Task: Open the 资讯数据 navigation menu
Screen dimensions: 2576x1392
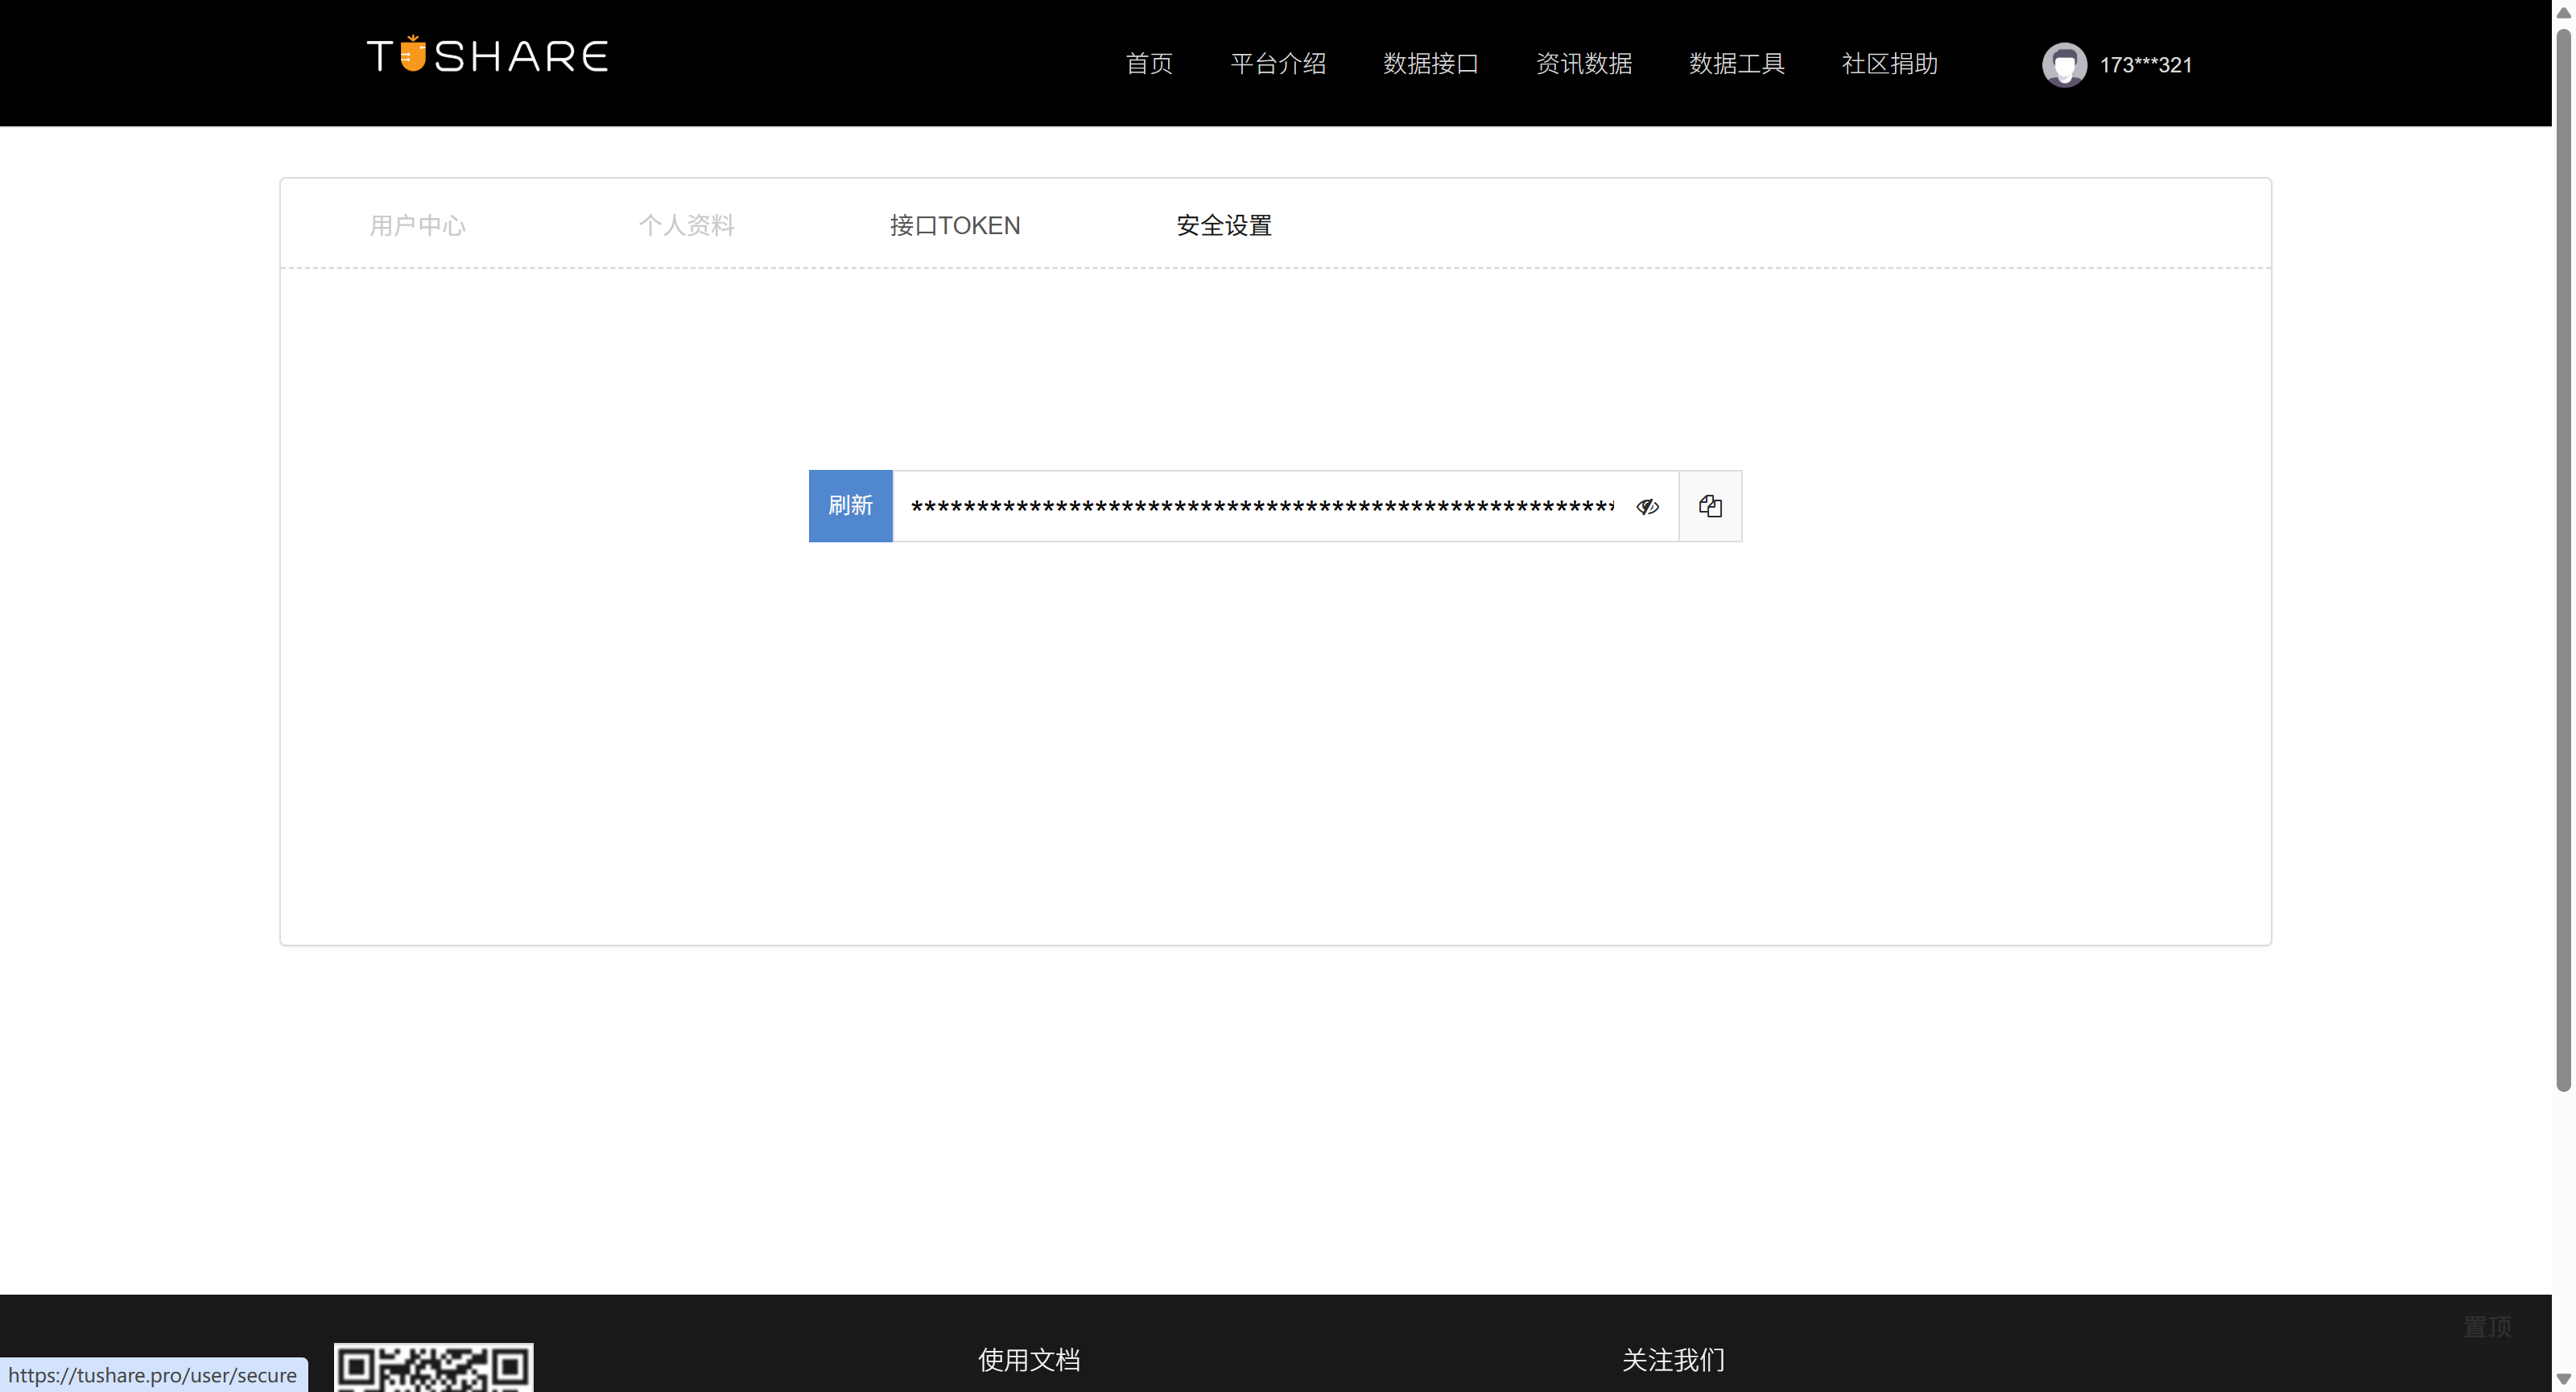Action: coord(1583,64)
